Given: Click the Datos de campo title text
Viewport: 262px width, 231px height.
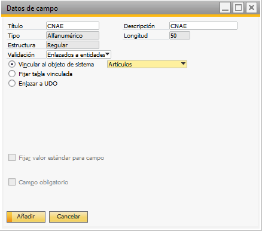Looking at the screenshot, I should (x=32, y=8).
